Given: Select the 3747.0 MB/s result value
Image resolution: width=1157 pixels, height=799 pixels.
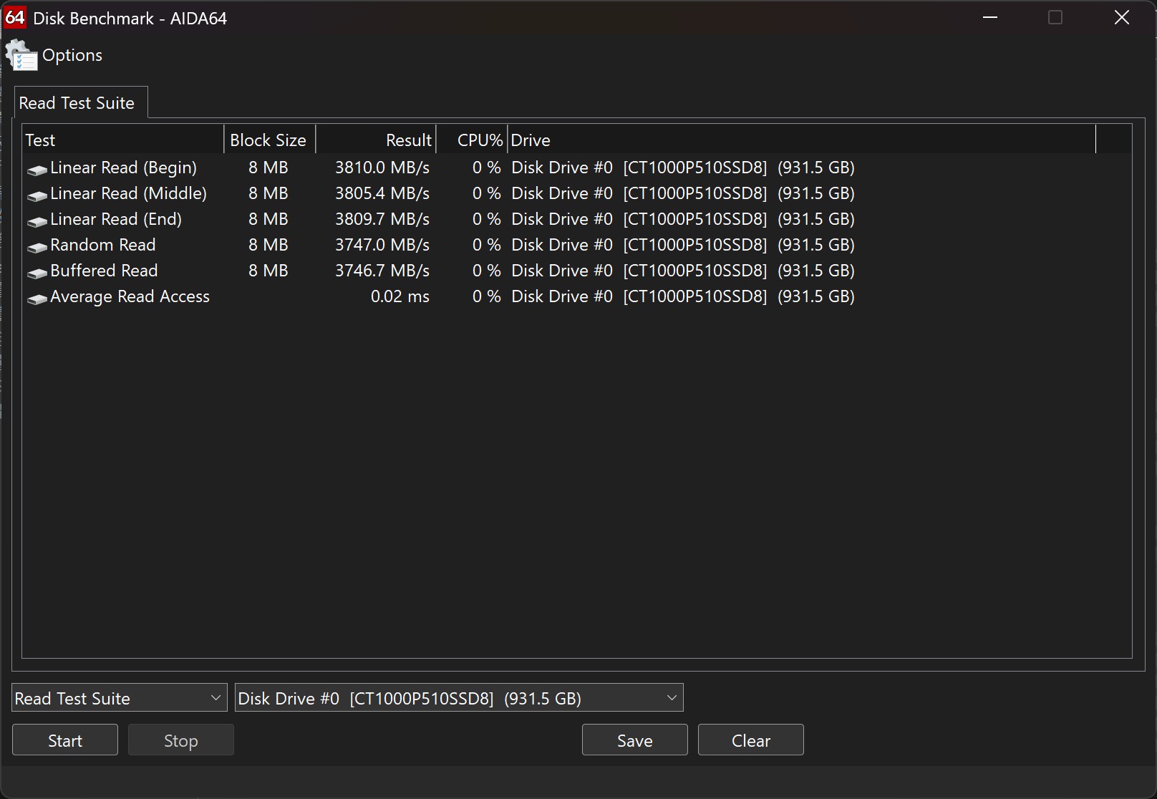Looking at the screenshot, I should pyautogui.click(x=382, y=245).
